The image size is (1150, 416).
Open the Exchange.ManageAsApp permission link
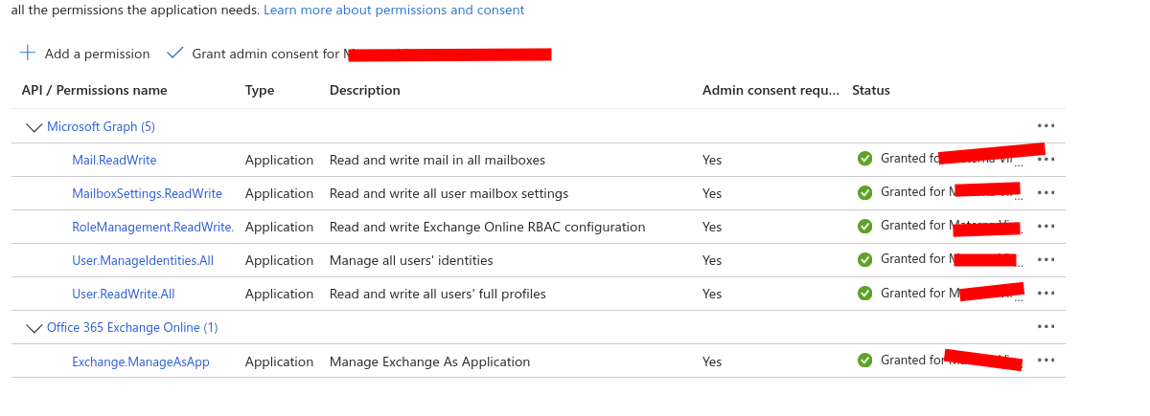tap(141, 361)
